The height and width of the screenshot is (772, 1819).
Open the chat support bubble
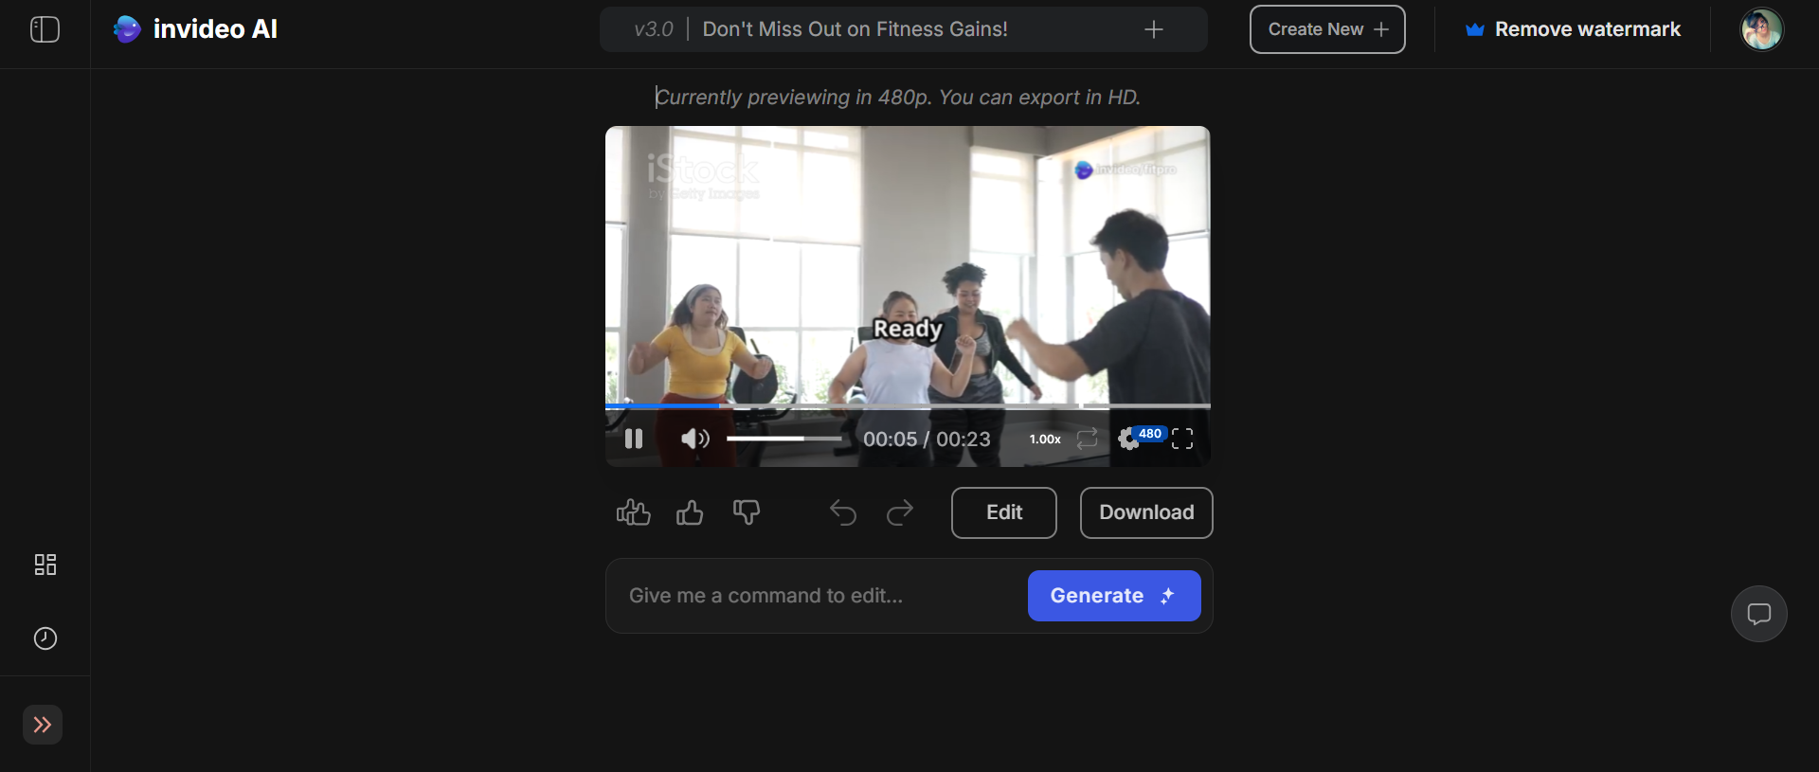click(1759, 614)
